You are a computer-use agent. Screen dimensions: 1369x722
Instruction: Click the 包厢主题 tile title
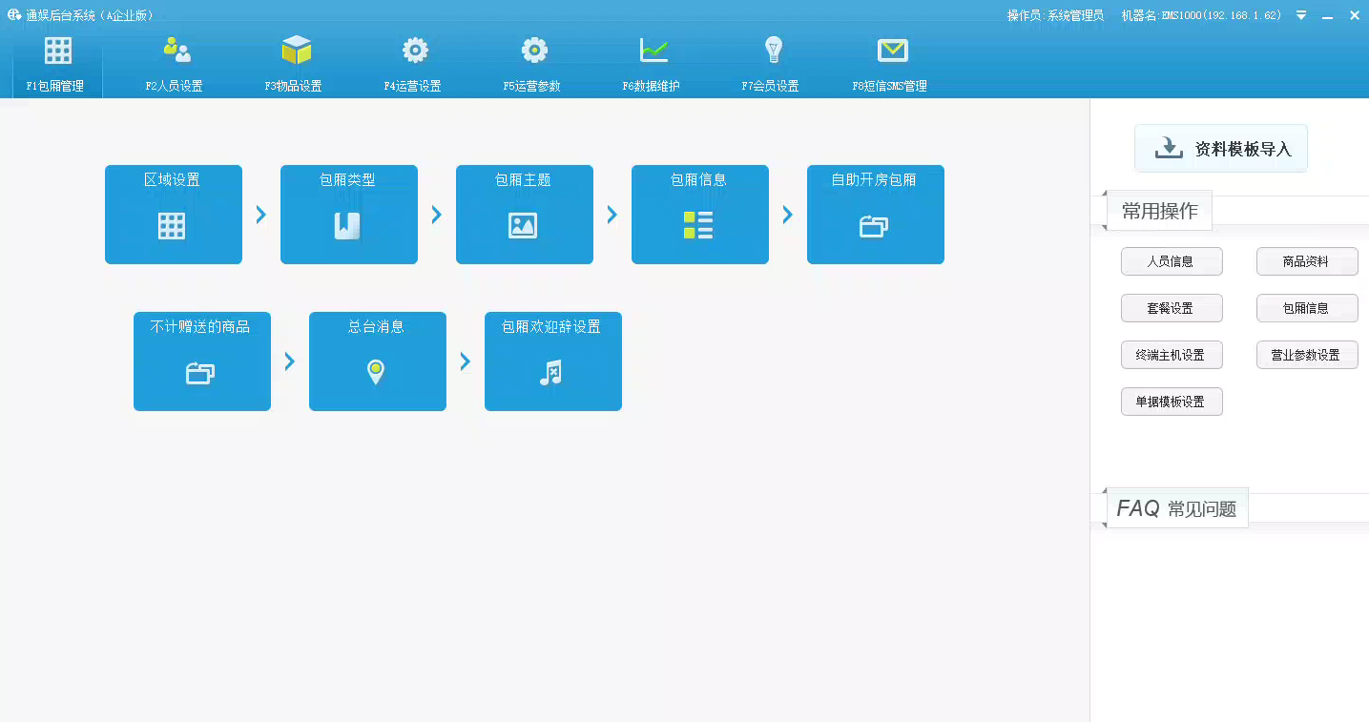coord(523,179)
